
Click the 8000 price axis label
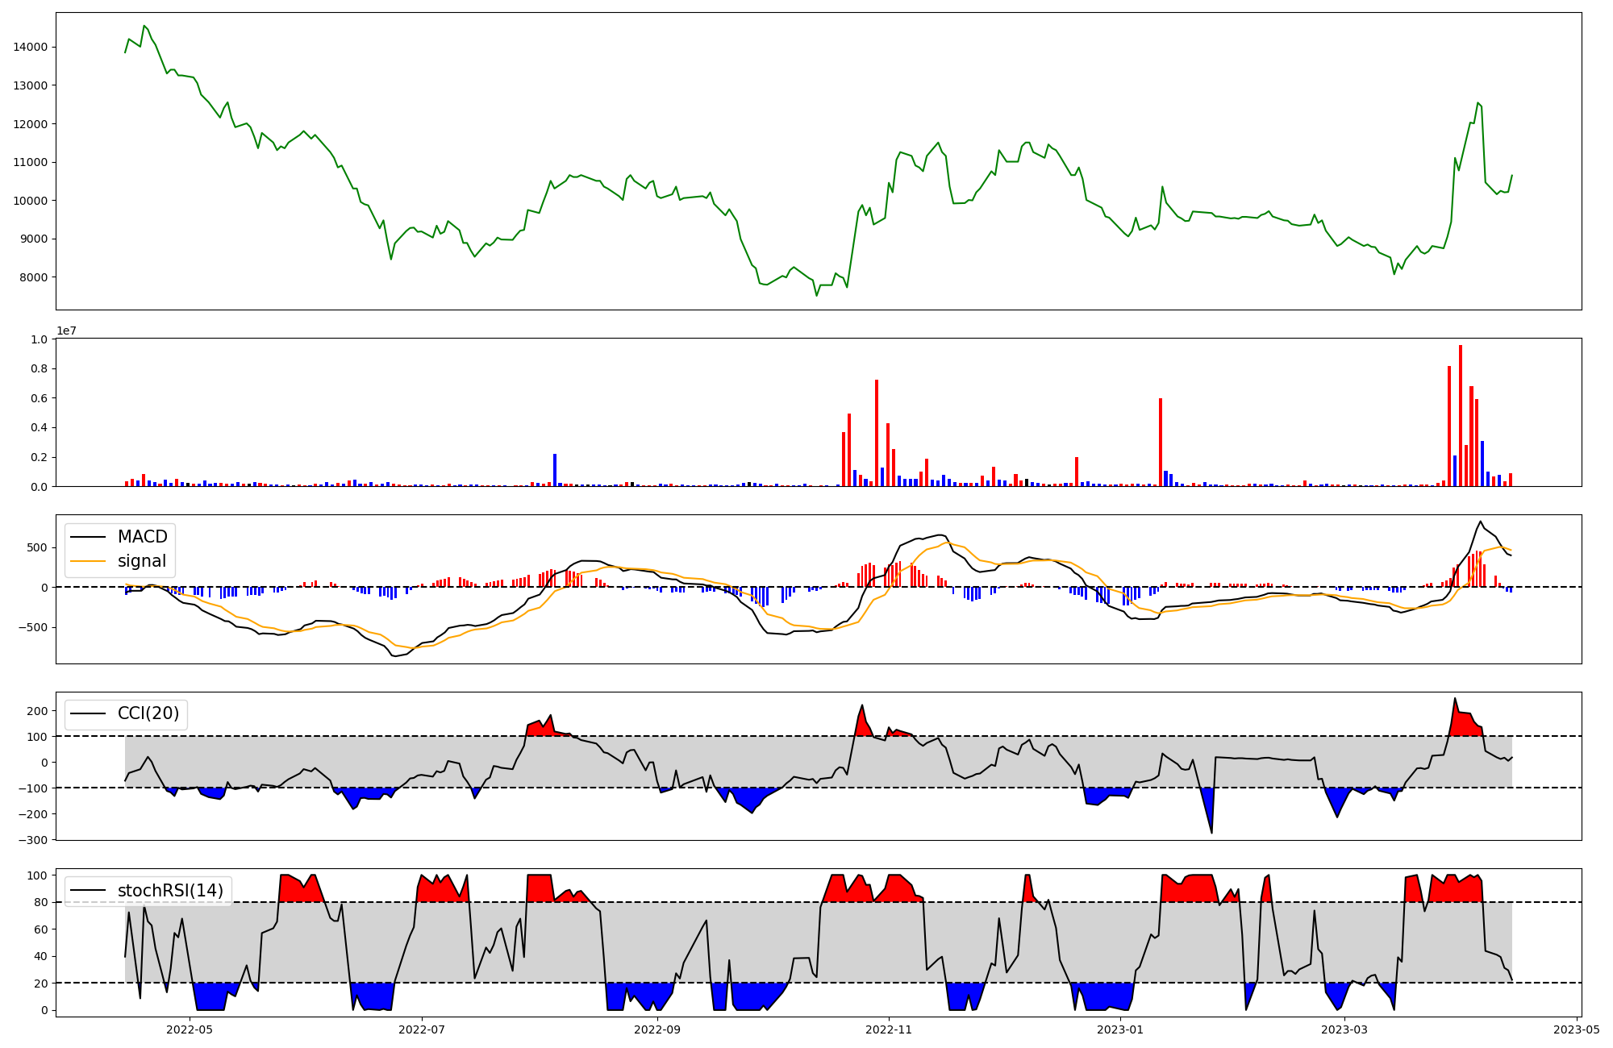(x=34, y=277)
